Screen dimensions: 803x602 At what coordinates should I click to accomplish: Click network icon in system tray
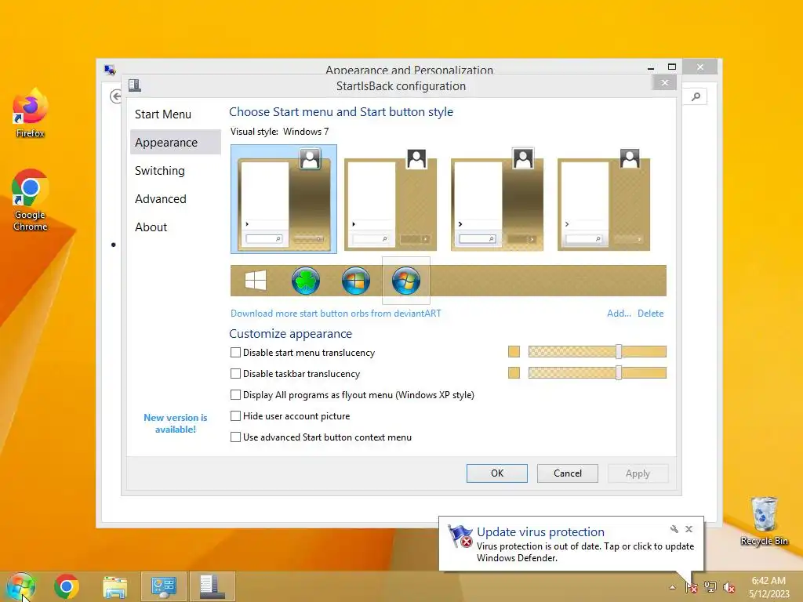tap(710, 587)
